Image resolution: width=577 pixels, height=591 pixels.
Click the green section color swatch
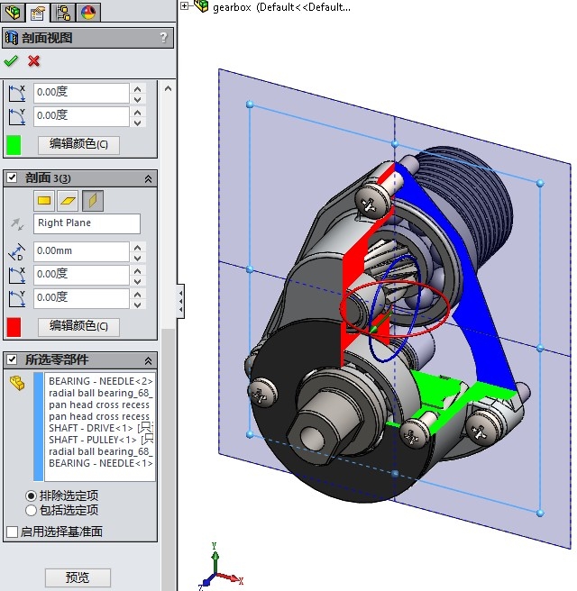pyautogui.click(x=14, y=144)
